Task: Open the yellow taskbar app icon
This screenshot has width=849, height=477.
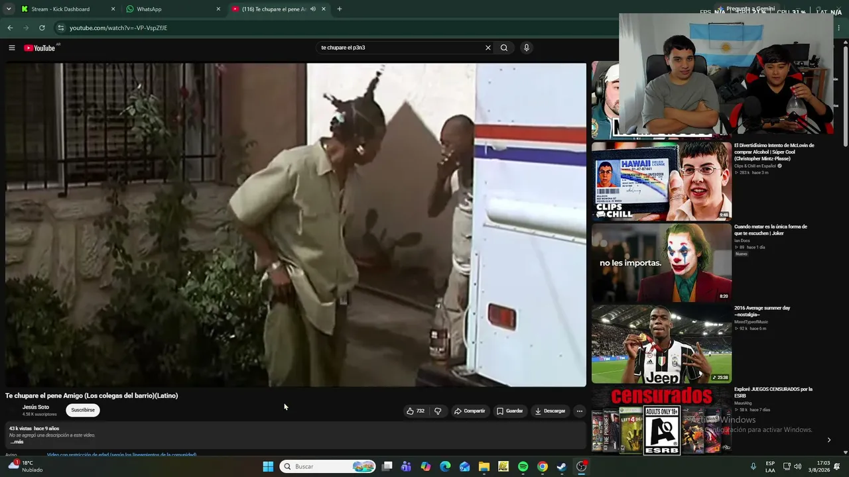Action: 503,466
